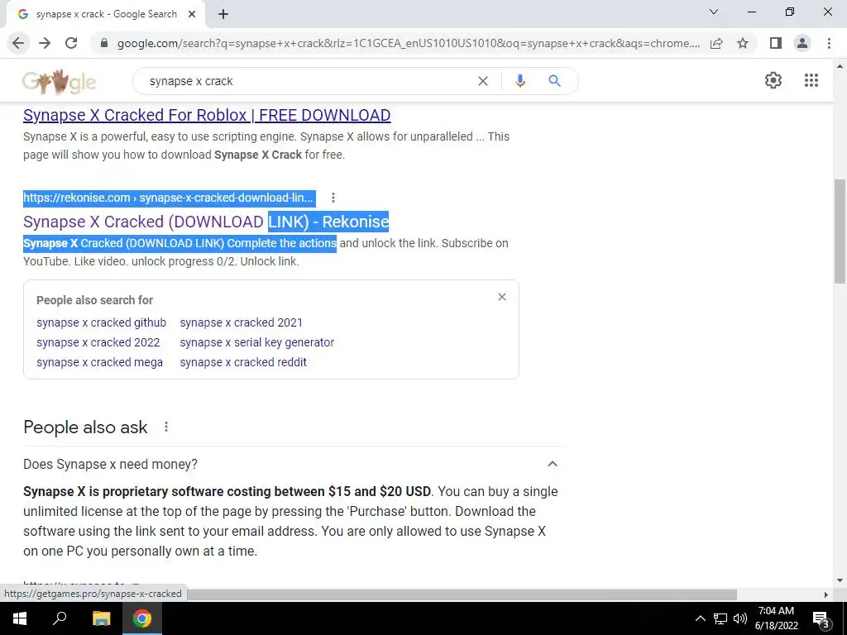Share this page from the address bar
This screenshot has height=635, width=847.
[716, 43]
